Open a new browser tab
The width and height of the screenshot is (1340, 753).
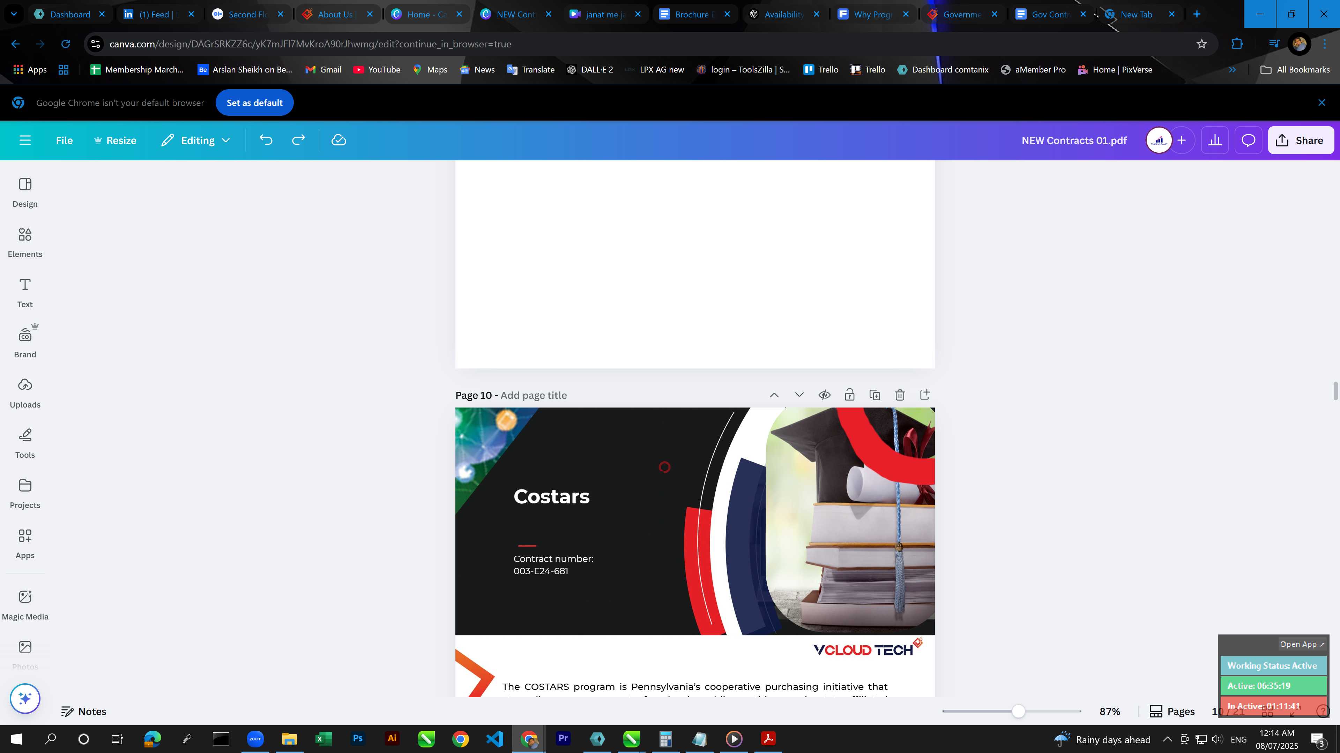1197,14
